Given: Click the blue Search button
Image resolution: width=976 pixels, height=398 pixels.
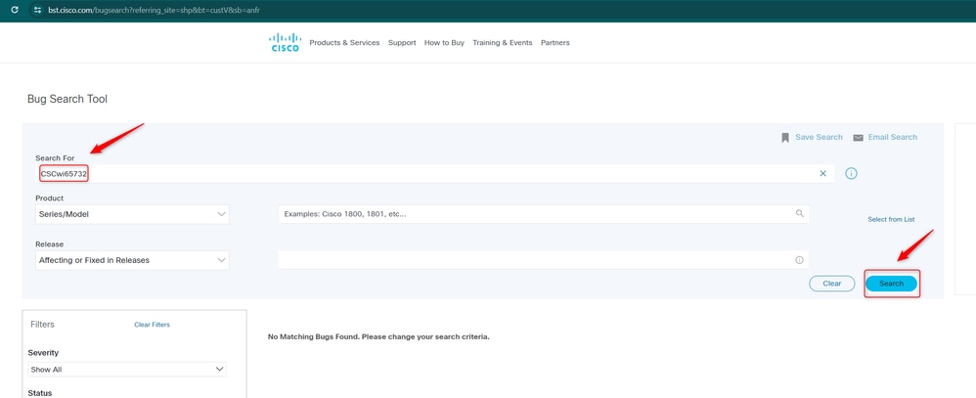Looking at the screenshot, I should [x=891, y=284].
